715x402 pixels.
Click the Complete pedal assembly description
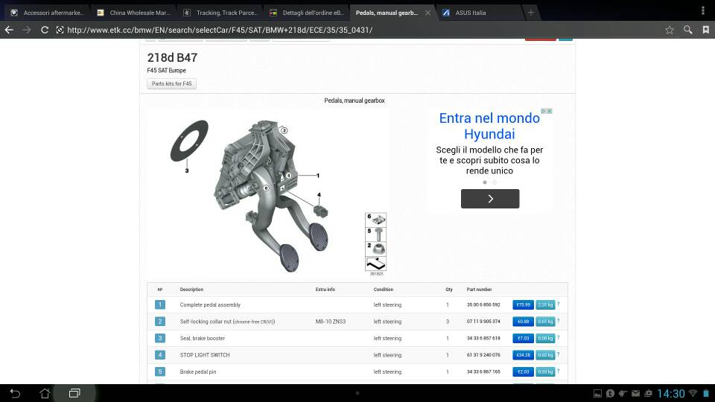pos(210,305)
